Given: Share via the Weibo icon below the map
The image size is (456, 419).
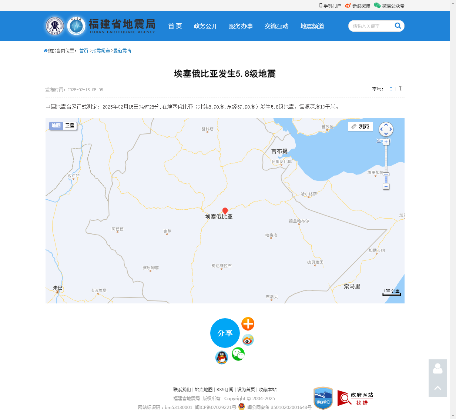Looking at the screenshot, I should pyautogui.click(x=248, y=340).
